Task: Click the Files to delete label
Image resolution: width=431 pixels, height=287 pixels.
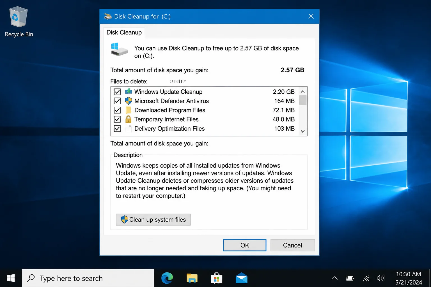Action: (129, 81)
